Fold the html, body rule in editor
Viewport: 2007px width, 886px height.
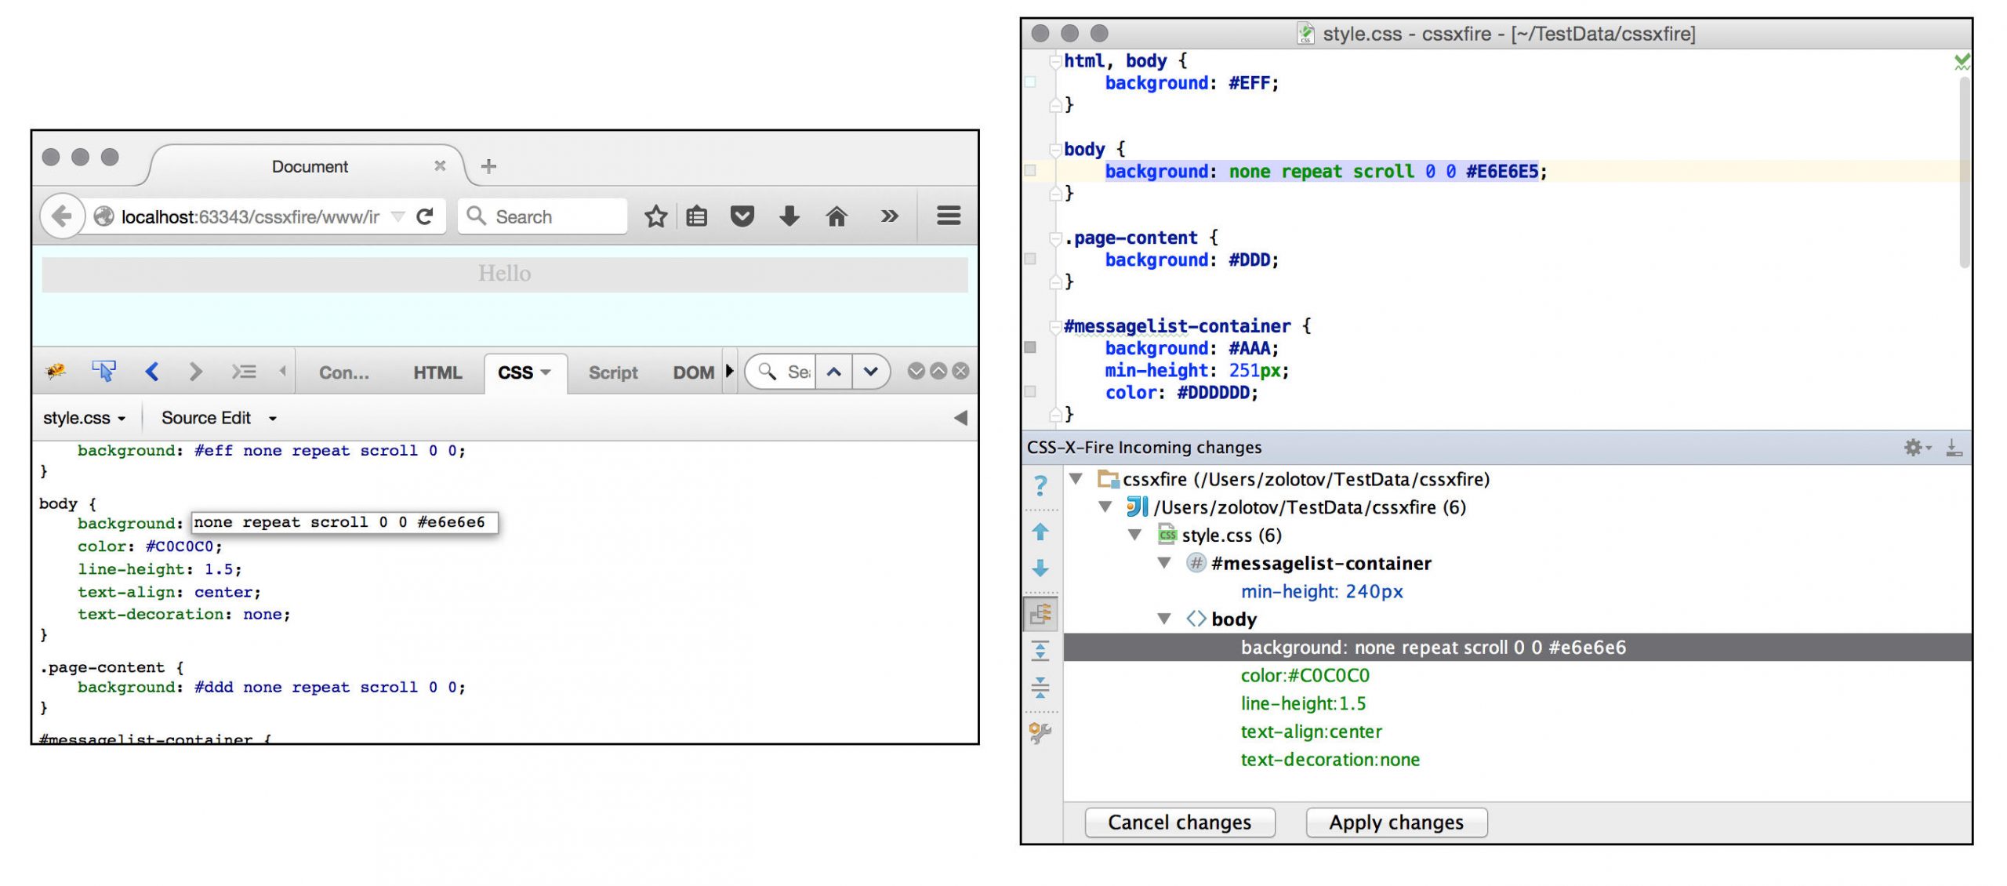[x=1055, y=62]
